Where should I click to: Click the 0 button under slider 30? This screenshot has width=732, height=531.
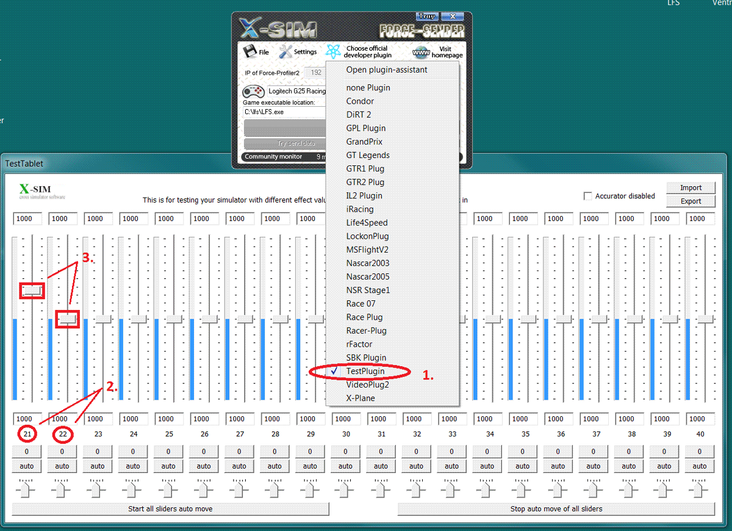[345, 452]
